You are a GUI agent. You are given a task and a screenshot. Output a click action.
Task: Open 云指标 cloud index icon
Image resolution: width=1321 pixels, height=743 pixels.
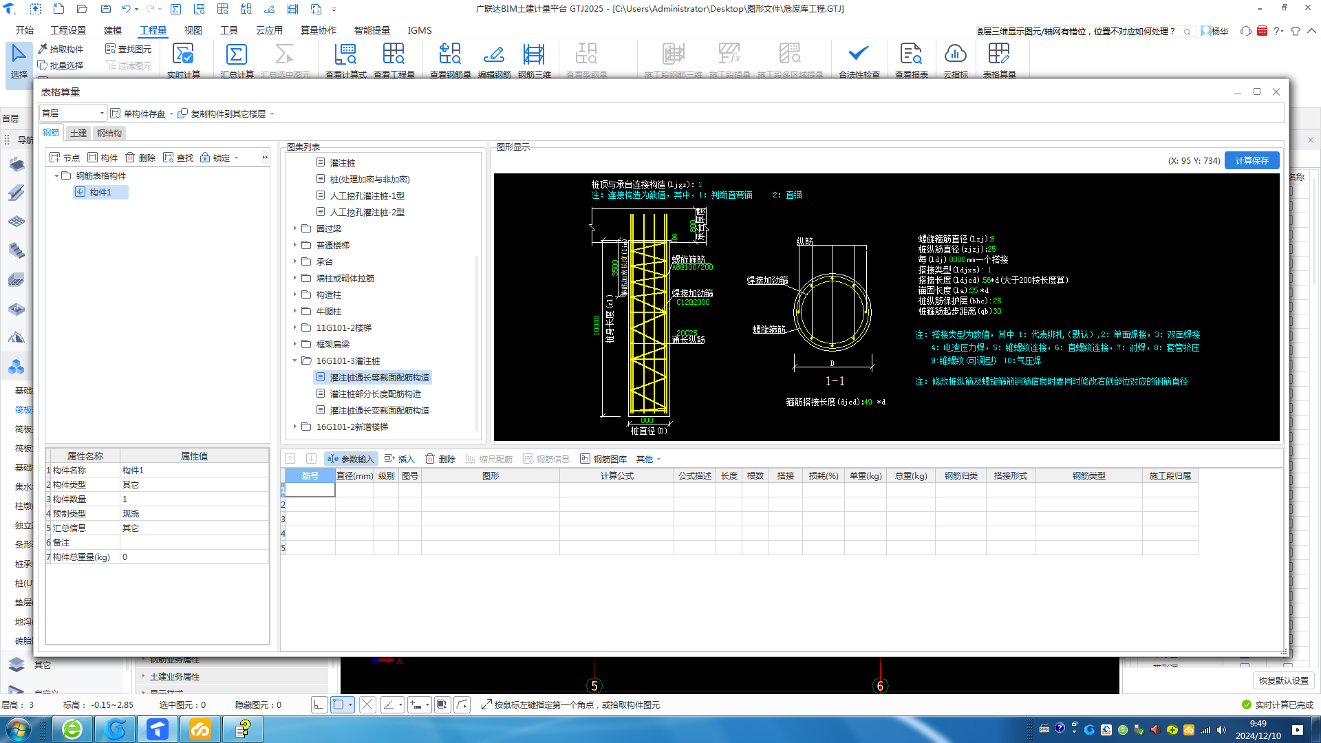955,61
